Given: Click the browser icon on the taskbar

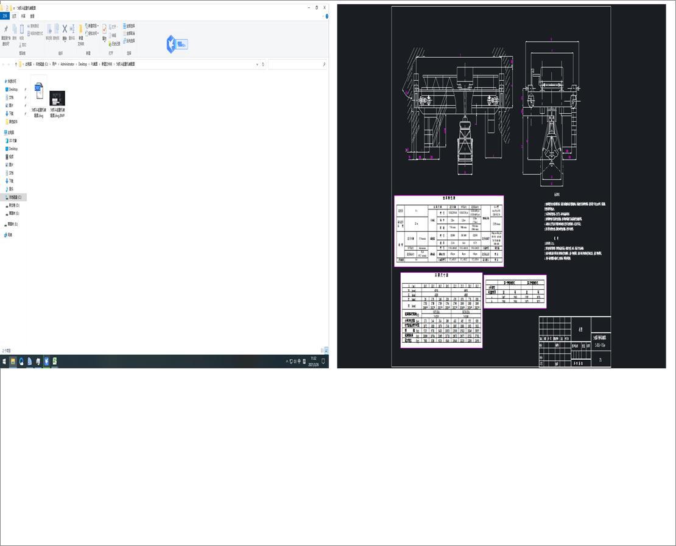Looking at the screenshot, I should 21,362.
